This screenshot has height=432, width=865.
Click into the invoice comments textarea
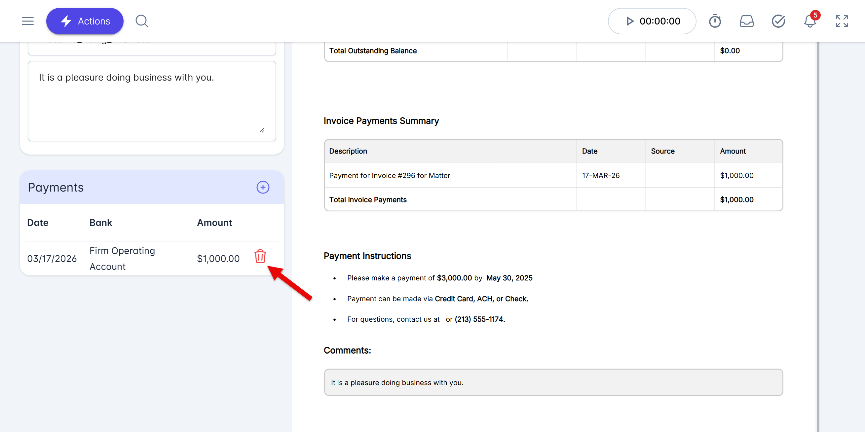coord(151,101)
